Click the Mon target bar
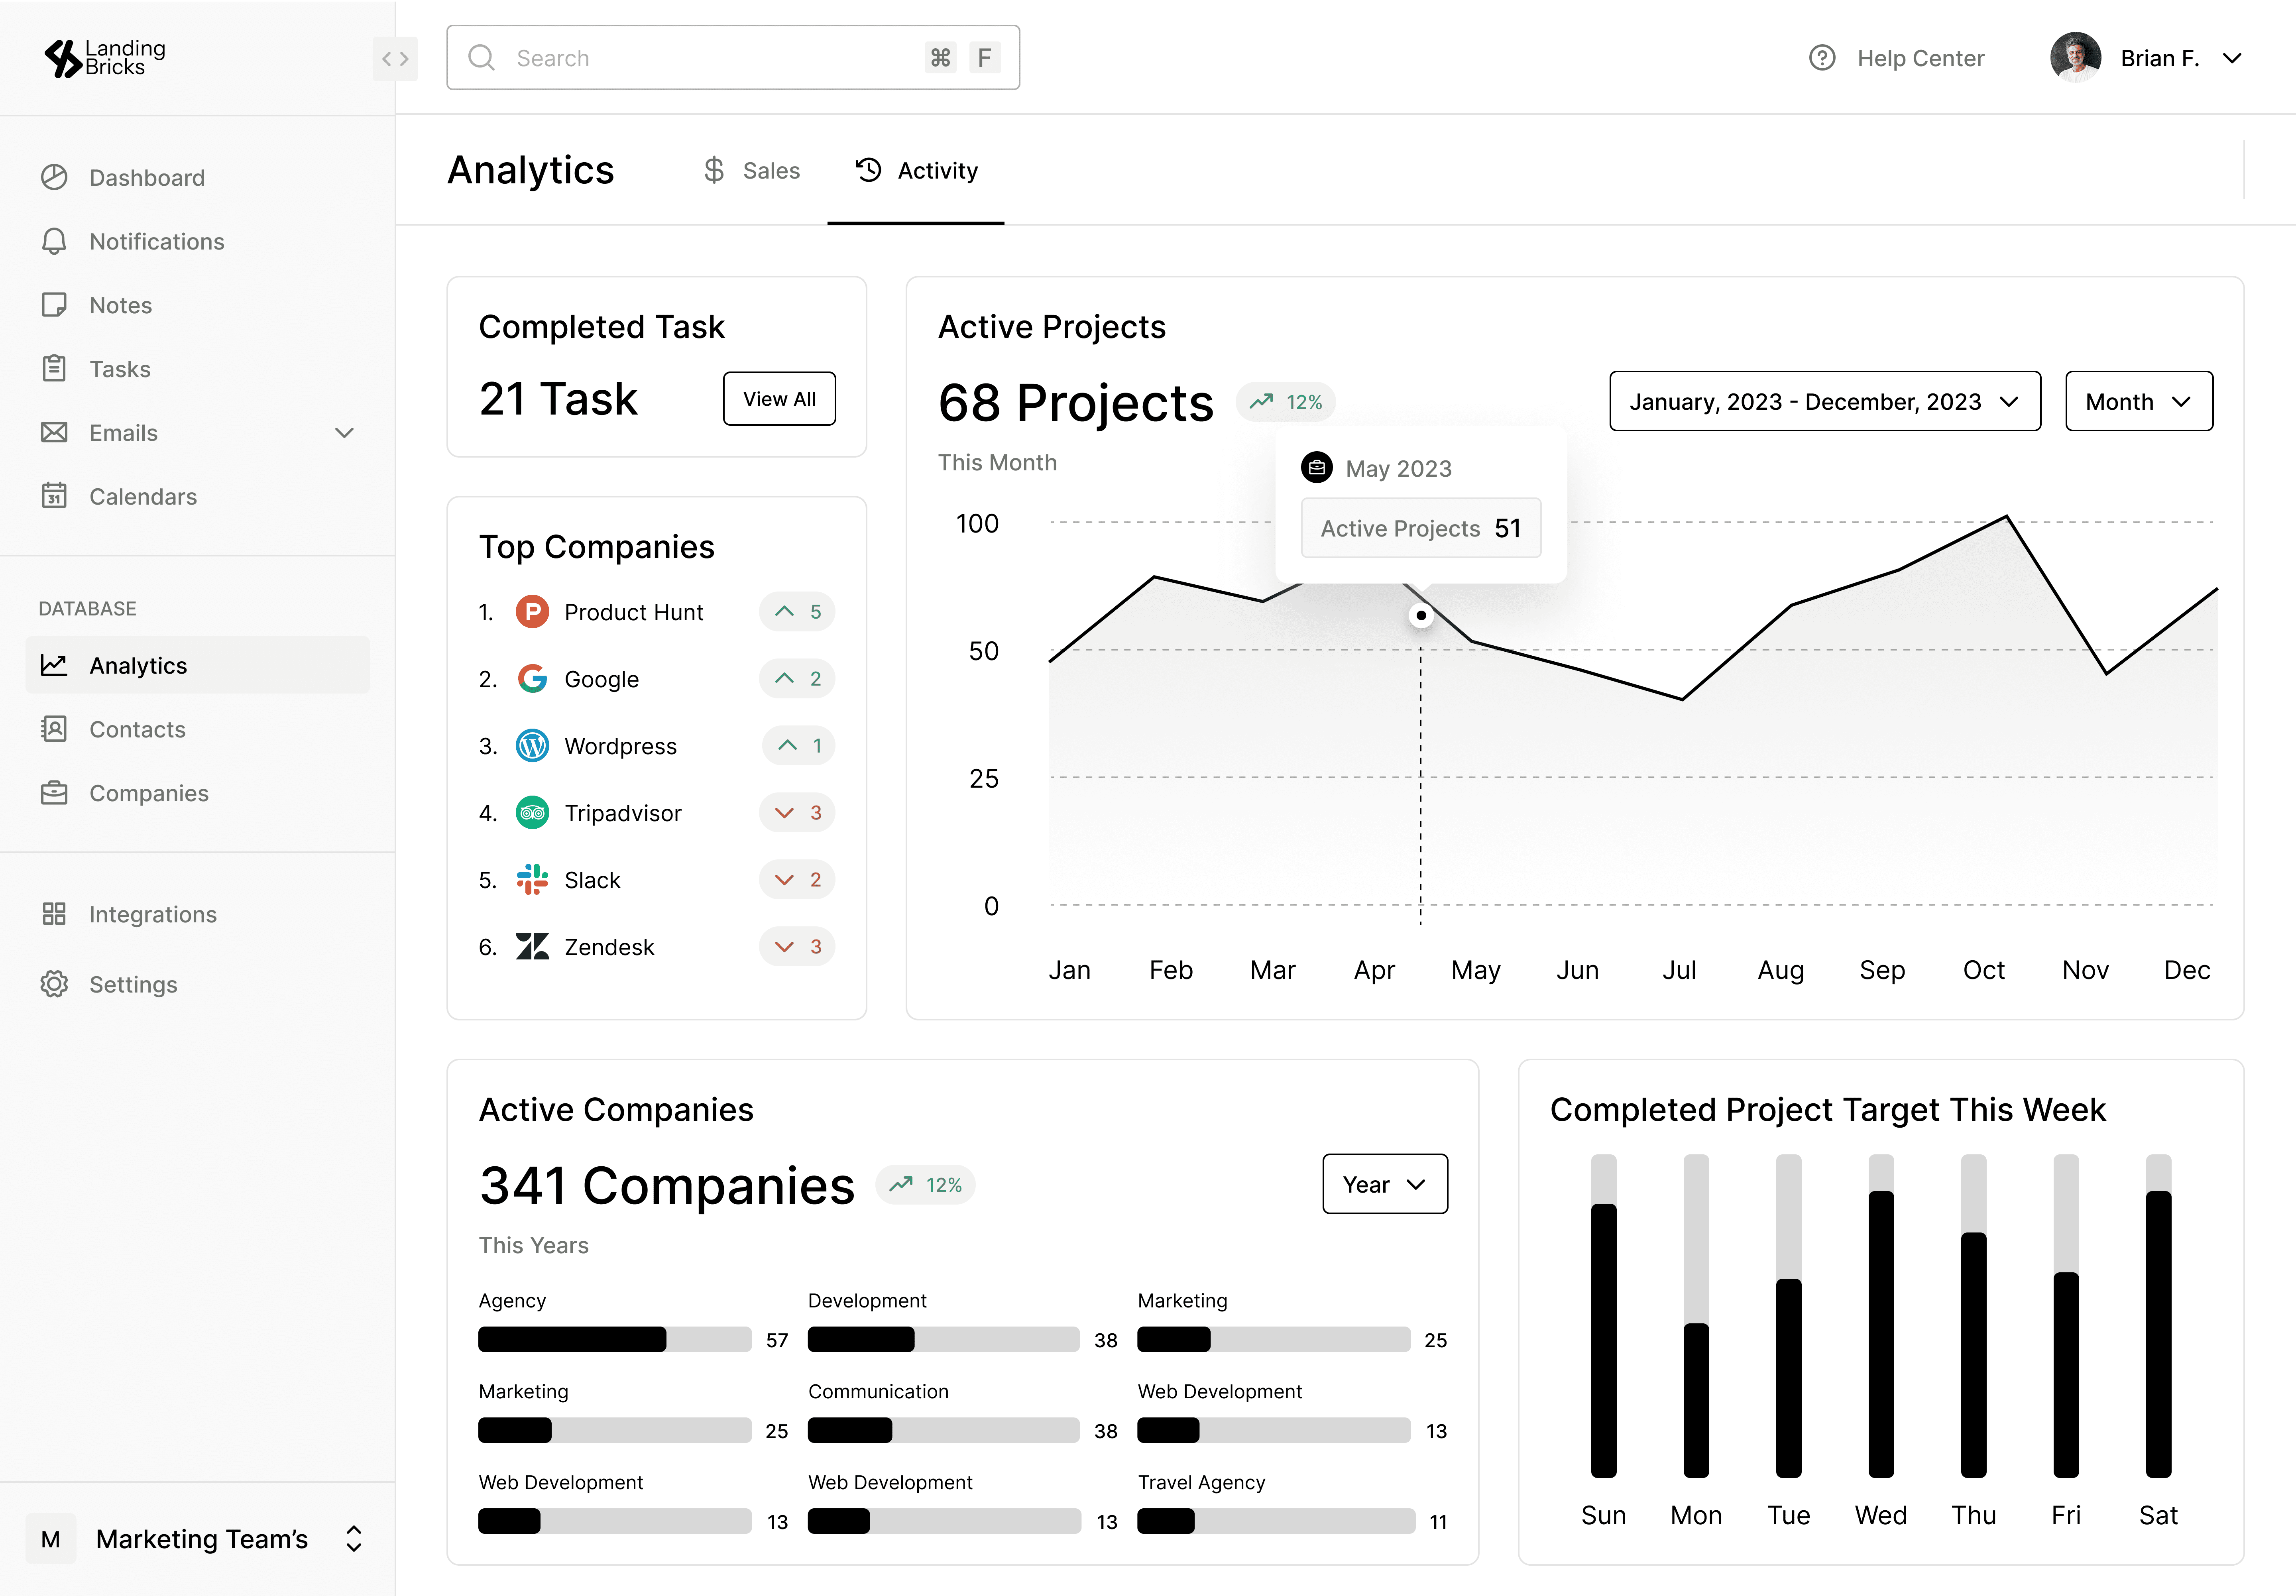Screen dimensions: 2296x1596 pos(1696,1316)
